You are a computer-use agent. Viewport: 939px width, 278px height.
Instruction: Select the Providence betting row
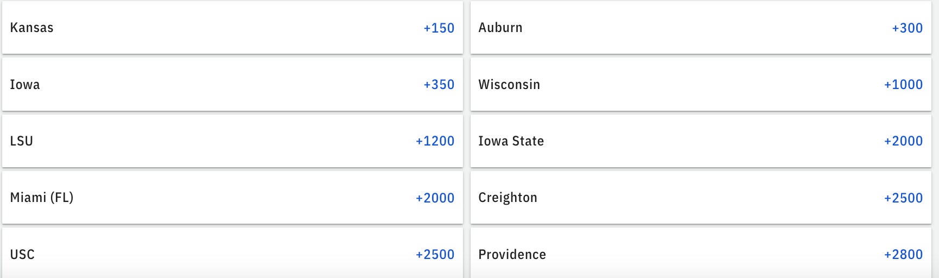(x=701, y=253)
